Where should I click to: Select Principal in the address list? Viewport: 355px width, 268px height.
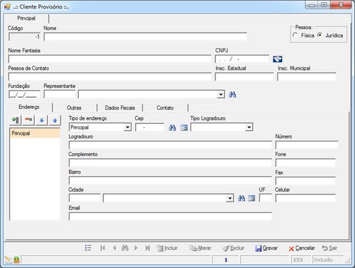click(x=35, y=133)
